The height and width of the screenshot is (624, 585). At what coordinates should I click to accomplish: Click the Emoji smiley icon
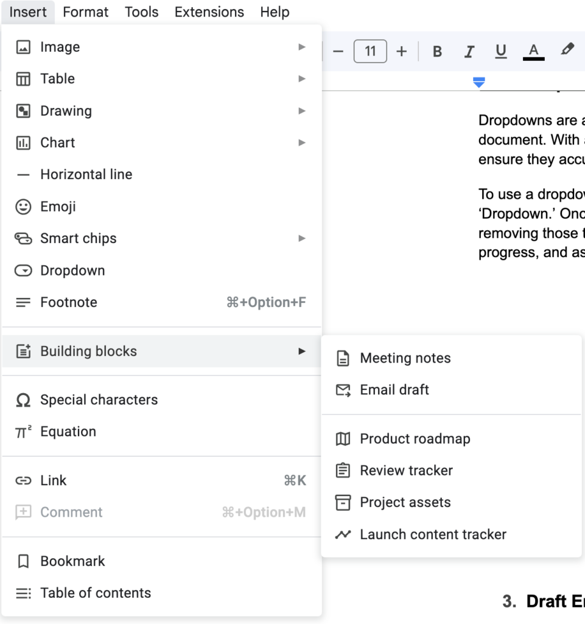(x=23, y=207)
